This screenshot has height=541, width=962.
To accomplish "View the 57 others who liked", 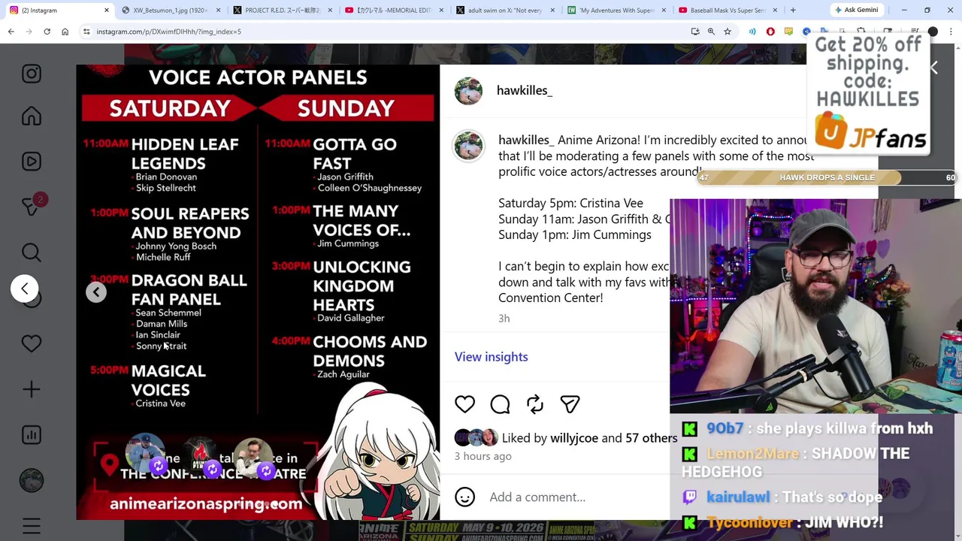I will tap(651, 438).
